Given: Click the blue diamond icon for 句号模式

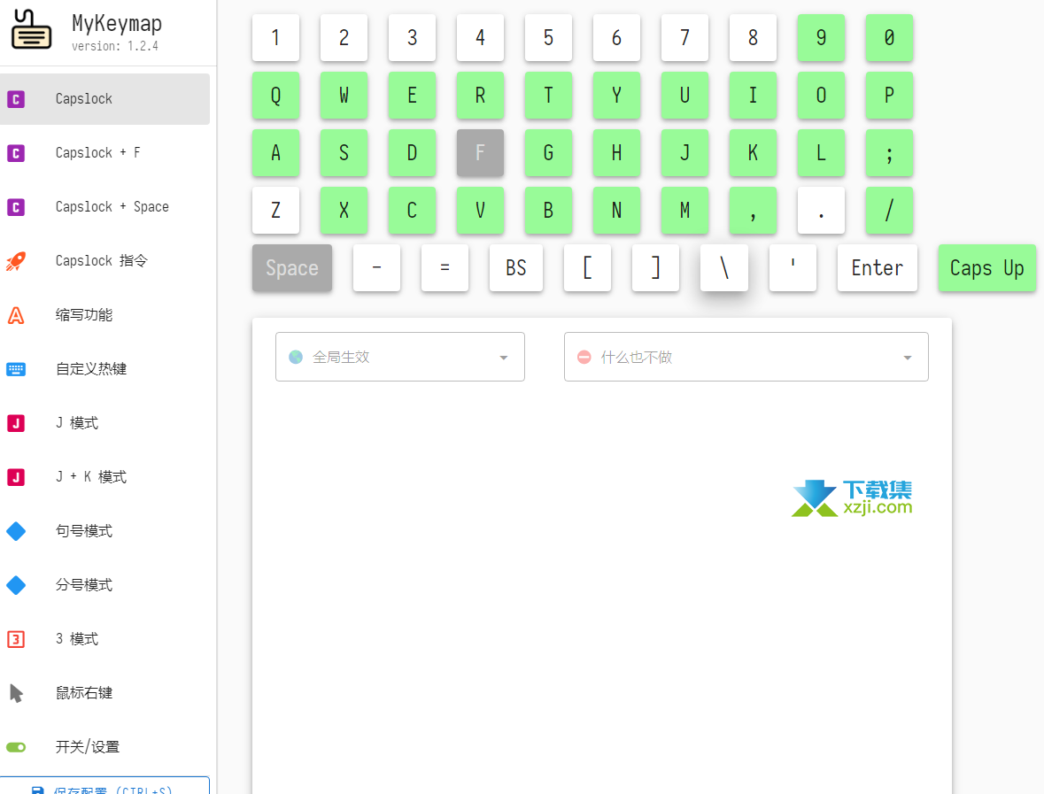Looking at the screenshot, I should tap(16, 531).
